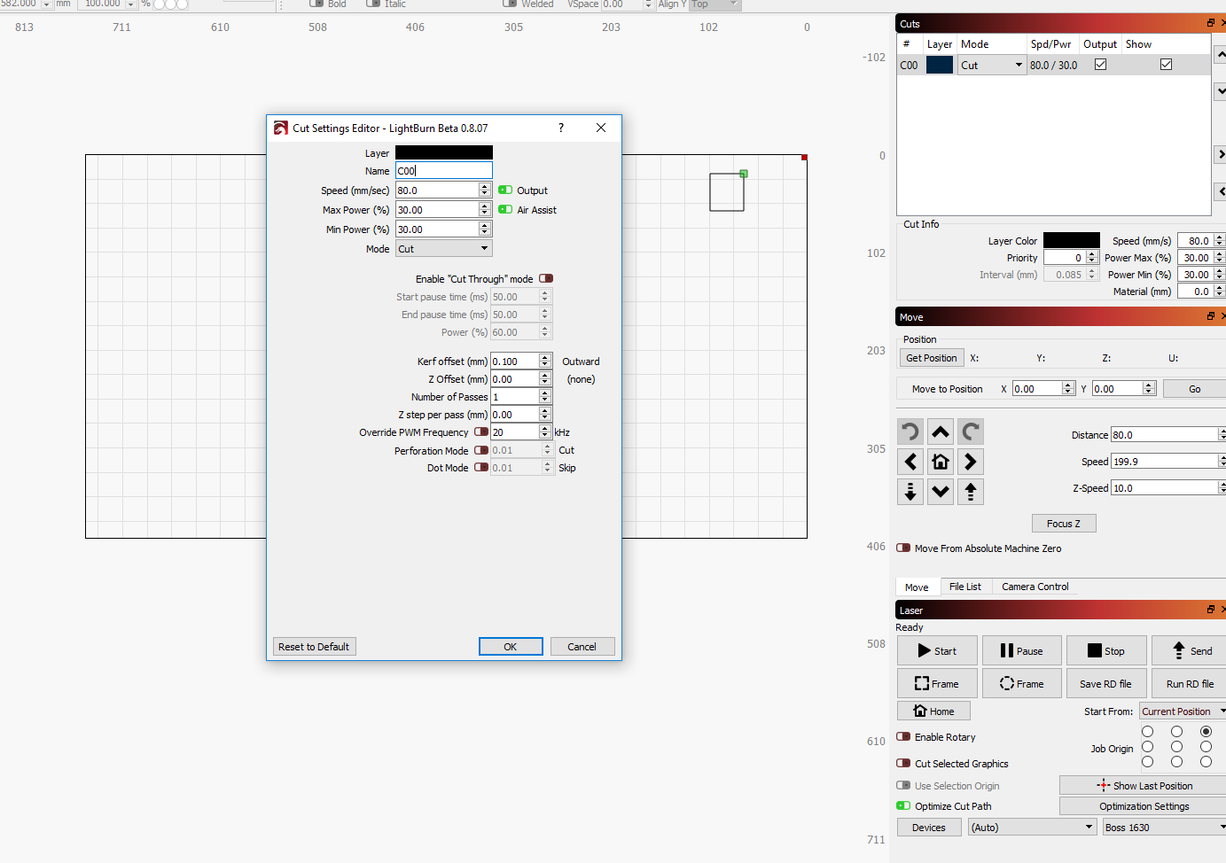
Task: Toggle the Air Assist switch
Action: pos(505,210)
